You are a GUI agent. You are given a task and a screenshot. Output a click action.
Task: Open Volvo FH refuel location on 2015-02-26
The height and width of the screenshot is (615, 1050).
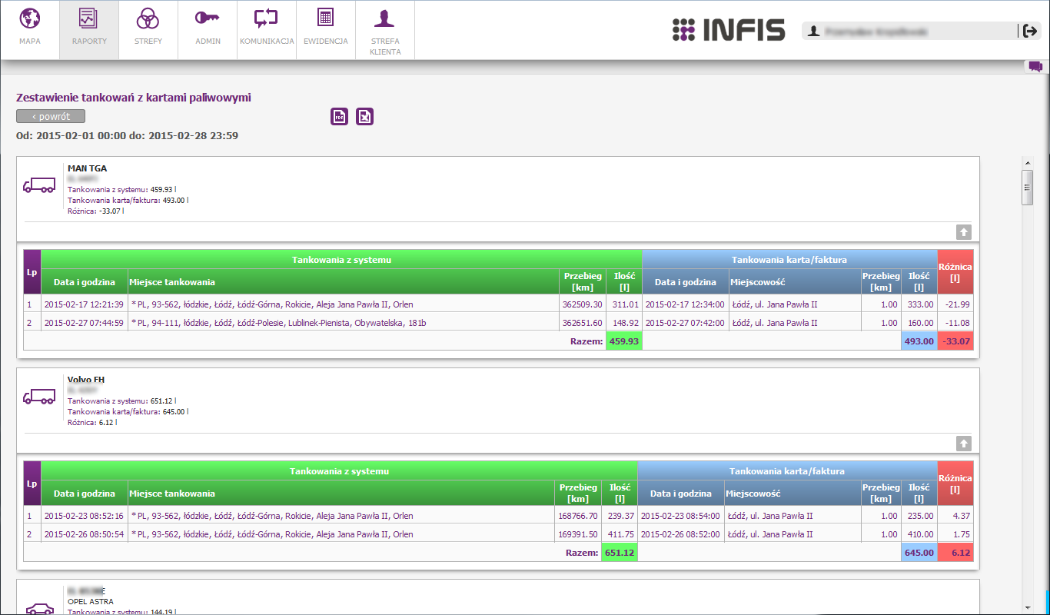pyautogui.click(x=272, y=534)
